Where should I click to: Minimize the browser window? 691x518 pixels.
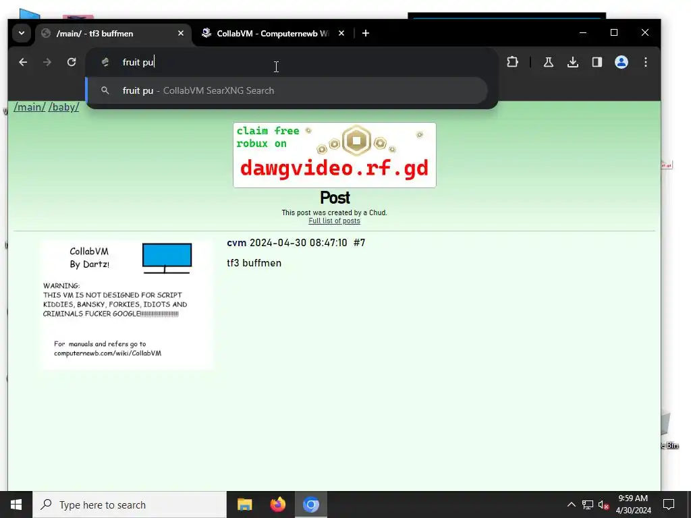tap(583, 33)
